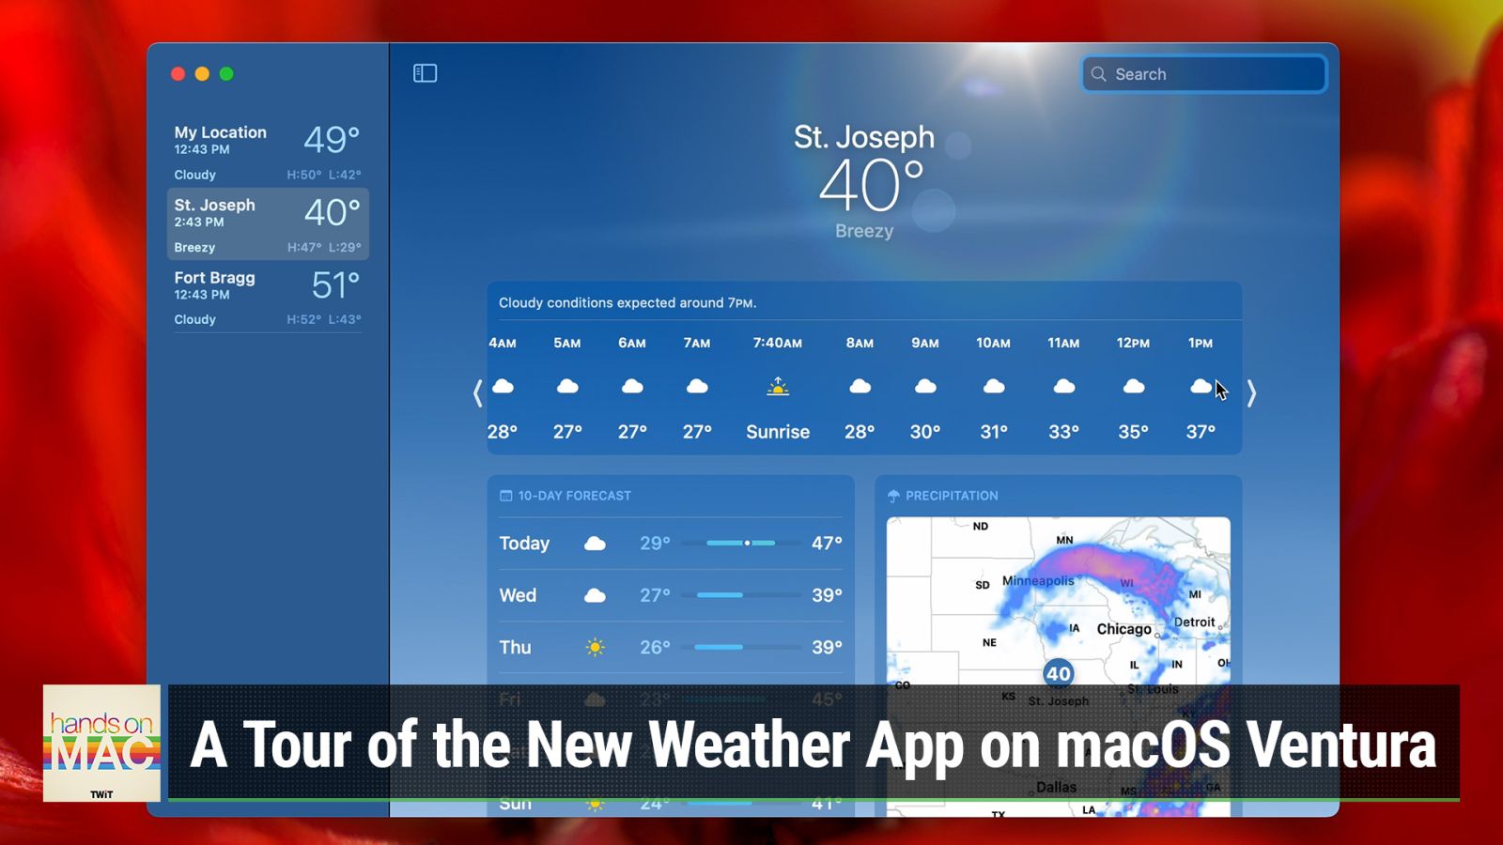Click the 40° St. Joseph pin on the map
1503x845 pixels.
pos(1060,673)
